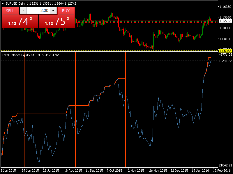Click date label 22 Dec 2015
This screenshot has width=233, height=174.
[179, 171]
